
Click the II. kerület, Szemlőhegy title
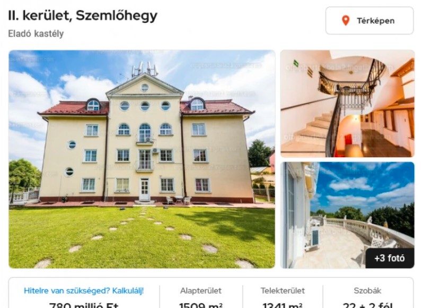pyautogui.click(x=83, y=16)
